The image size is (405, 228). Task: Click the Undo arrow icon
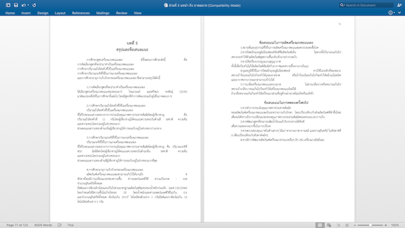[x=23, y=5]
